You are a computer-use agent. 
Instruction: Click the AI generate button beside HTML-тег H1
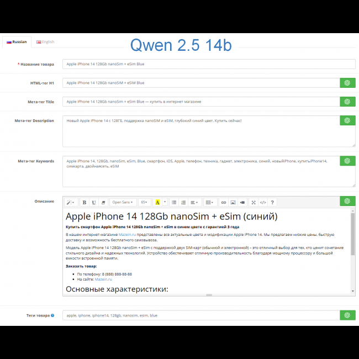point(347,83)
